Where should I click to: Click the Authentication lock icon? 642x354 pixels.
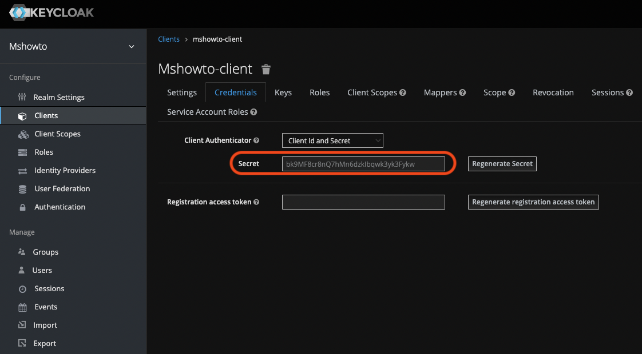[x=22, y=207]
